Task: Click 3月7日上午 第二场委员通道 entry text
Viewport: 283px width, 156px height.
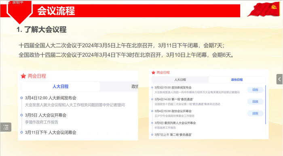Action: click(x=173, y=135)
